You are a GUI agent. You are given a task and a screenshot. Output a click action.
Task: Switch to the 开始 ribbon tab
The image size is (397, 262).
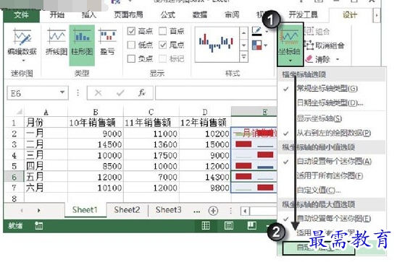[57, 15]
